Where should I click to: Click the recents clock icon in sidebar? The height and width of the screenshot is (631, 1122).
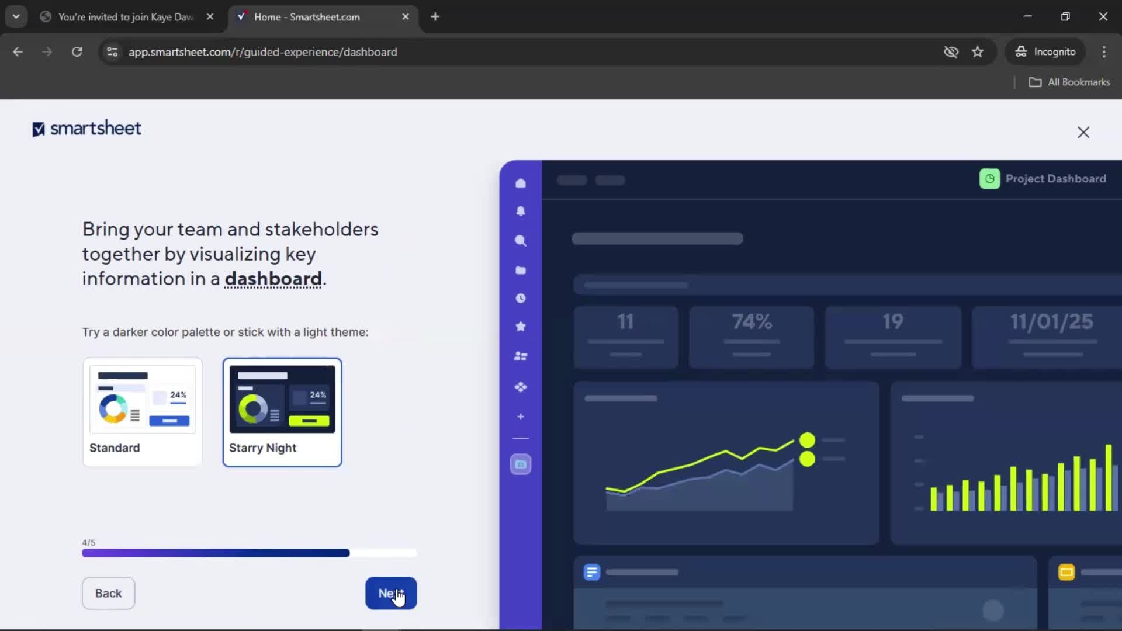point(521,299)
